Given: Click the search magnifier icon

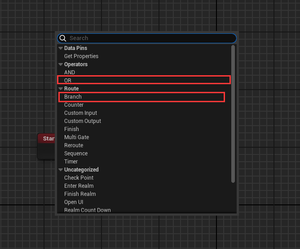Looking at the screenshot, I should [63, 38].
